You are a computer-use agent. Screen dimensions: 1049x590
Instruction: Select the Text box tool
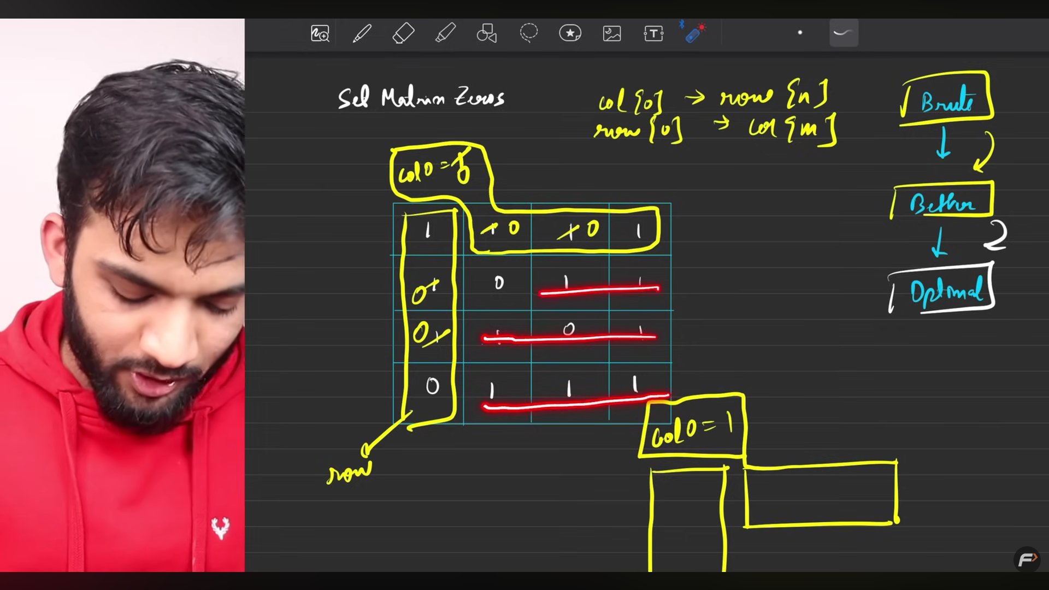653,34
